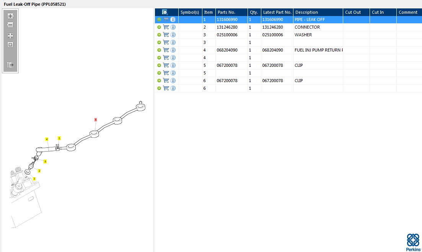
Task: Click the search magnifier icon in table header
Action: 165,12
